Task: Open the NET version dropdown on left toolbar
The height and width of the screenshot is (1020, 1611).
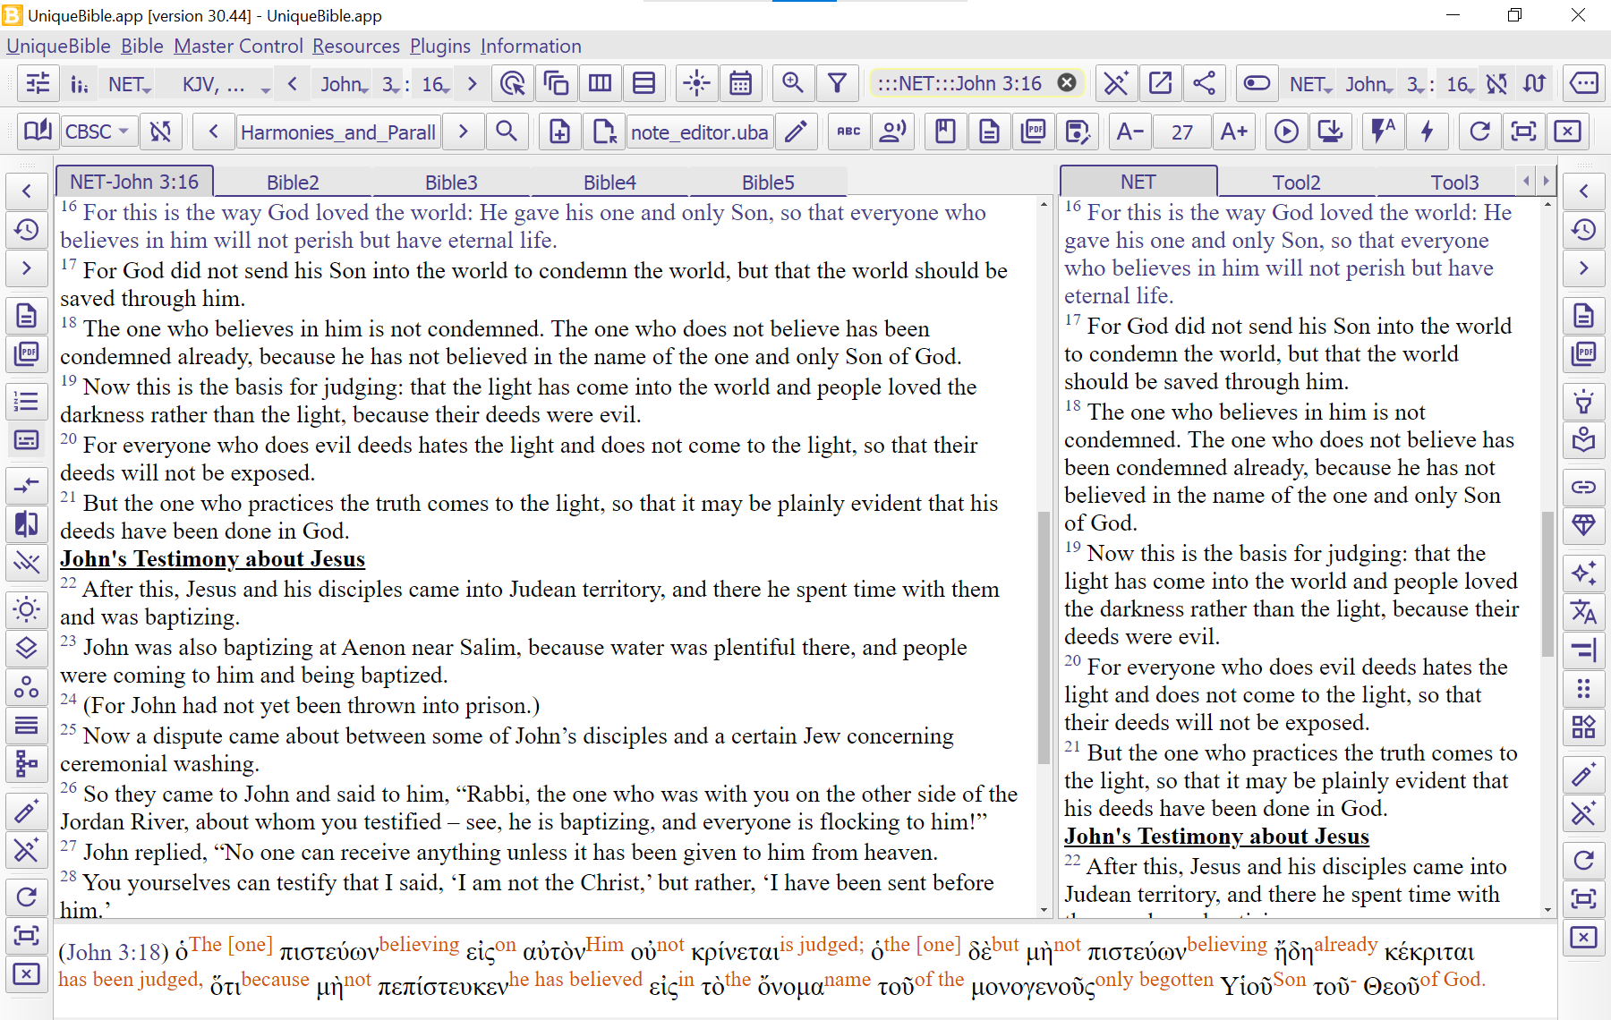Action: pyautogui.click(x=130, y=84)
